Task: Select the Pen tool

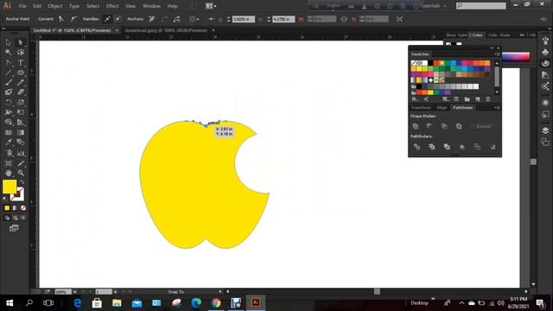Action: pos(8,63)
